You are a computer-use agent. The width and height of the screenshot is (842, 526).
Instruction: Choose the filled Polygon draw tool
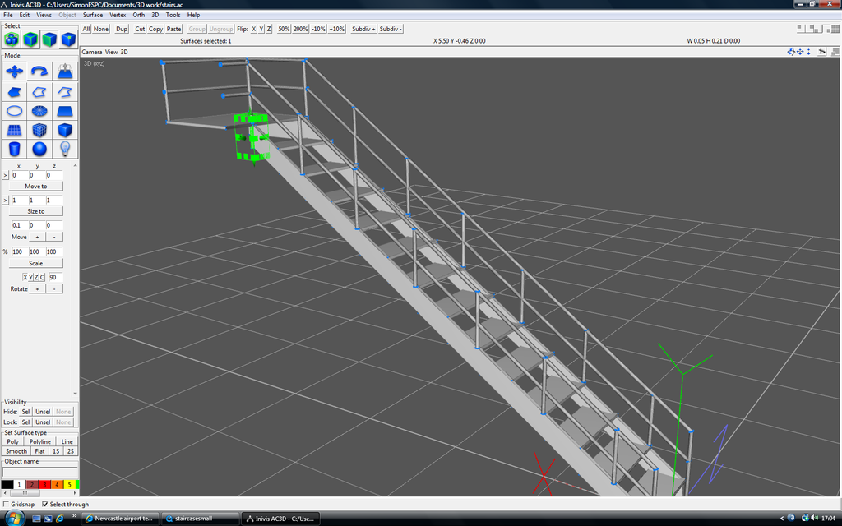[15, 92]
